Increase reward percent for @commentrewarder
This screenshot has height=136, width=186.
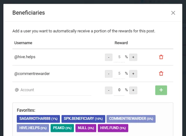click(133, 74)
